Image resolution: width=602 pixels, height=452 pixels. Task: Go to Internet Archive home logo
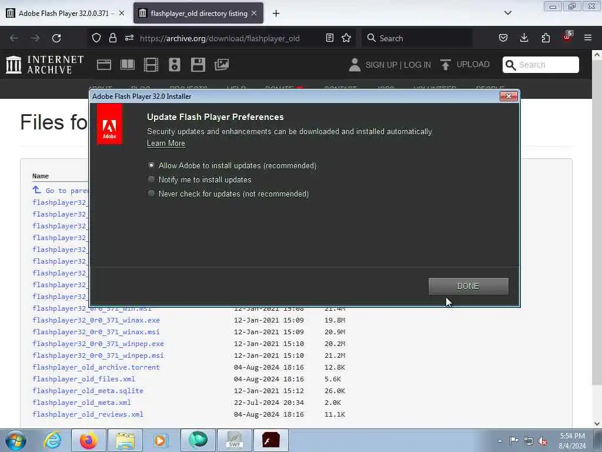45,65
